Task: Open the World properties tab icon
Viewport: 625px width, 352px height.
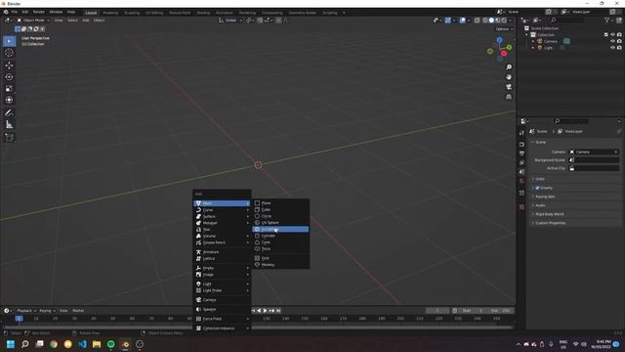Action: pos(521,181)
